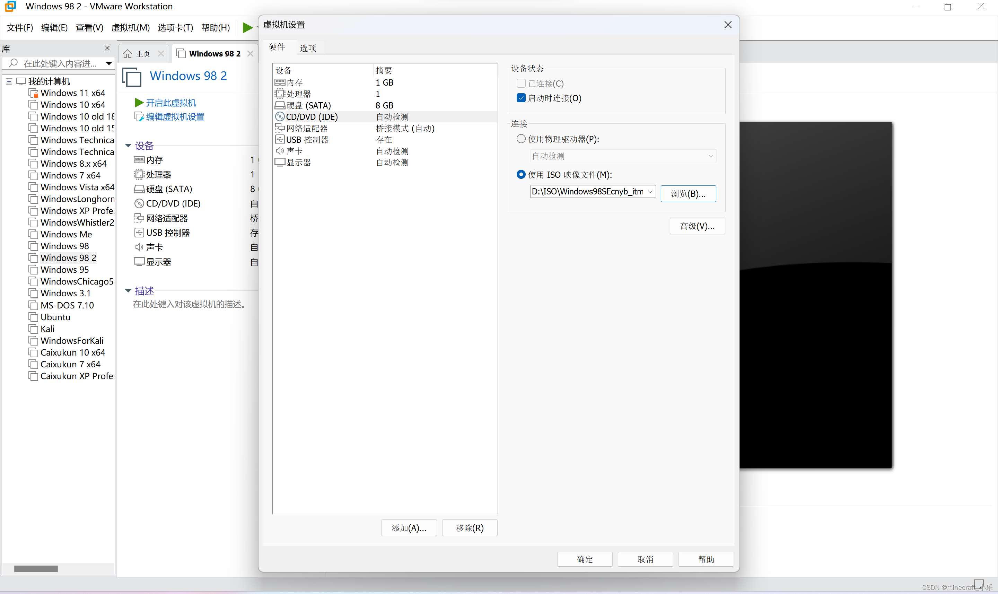Open the library search filter dropdown arrow
Screen dimensions: 998x594
click(108, 63)
